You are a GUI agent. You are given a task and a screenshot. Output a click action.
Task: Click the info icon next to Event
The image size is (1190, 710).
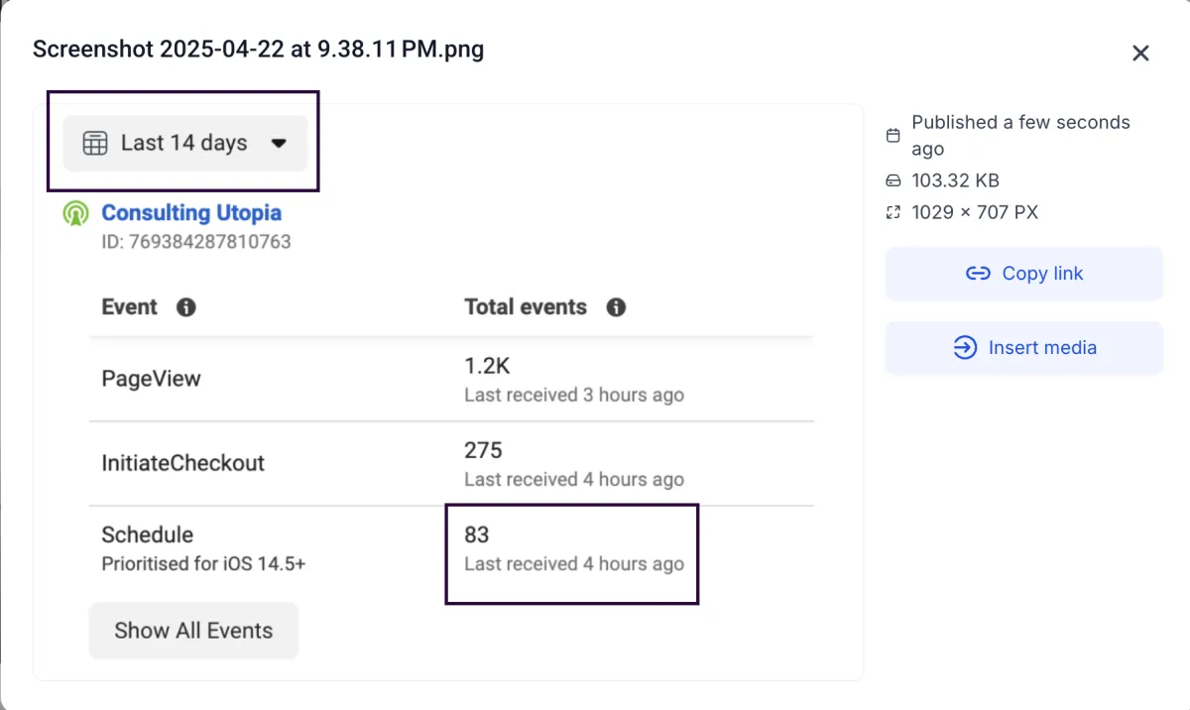pos(185,307)
